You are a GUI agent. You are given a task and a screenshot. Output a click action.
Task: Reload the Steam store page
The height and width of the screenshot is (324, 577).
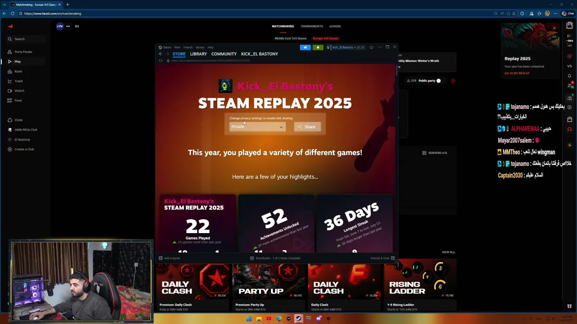[x=161, y=61]
